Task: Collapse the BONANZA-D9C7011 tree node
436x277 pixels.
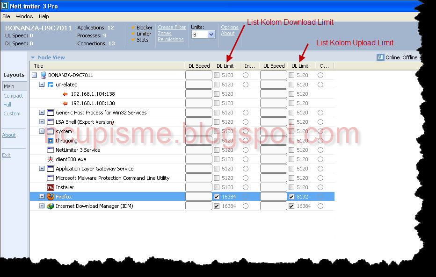Action: pyautogui.click(x=35, y=75)
